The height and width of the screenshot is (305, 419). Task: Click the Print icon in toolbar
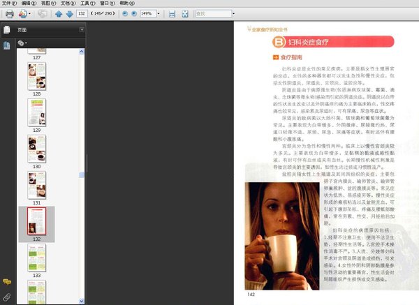[10, 14]
